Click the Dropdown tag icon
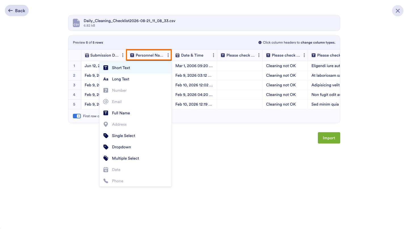 click(106, 147)
